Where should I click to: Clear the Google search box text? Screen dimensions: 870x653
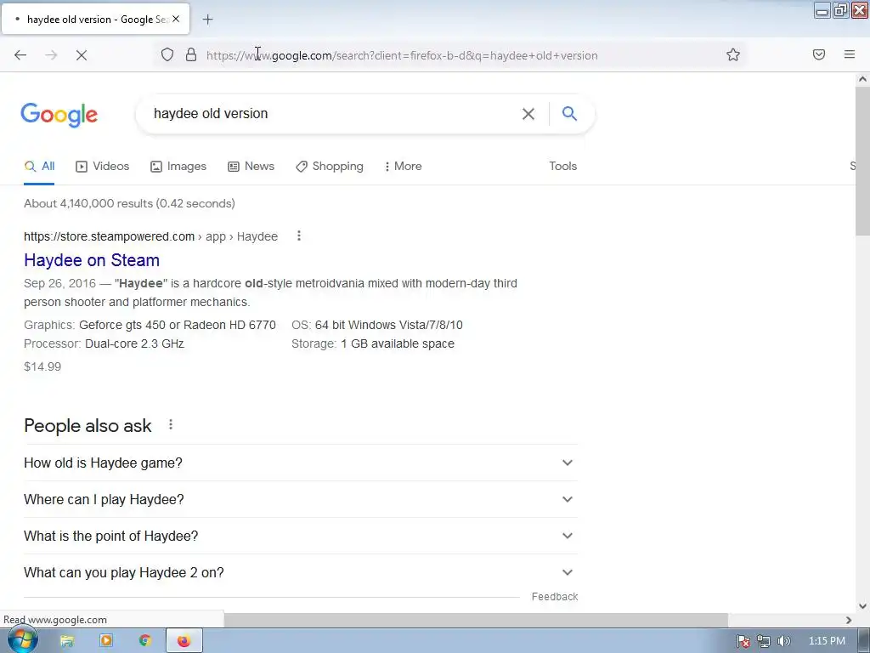coord(528,114)
